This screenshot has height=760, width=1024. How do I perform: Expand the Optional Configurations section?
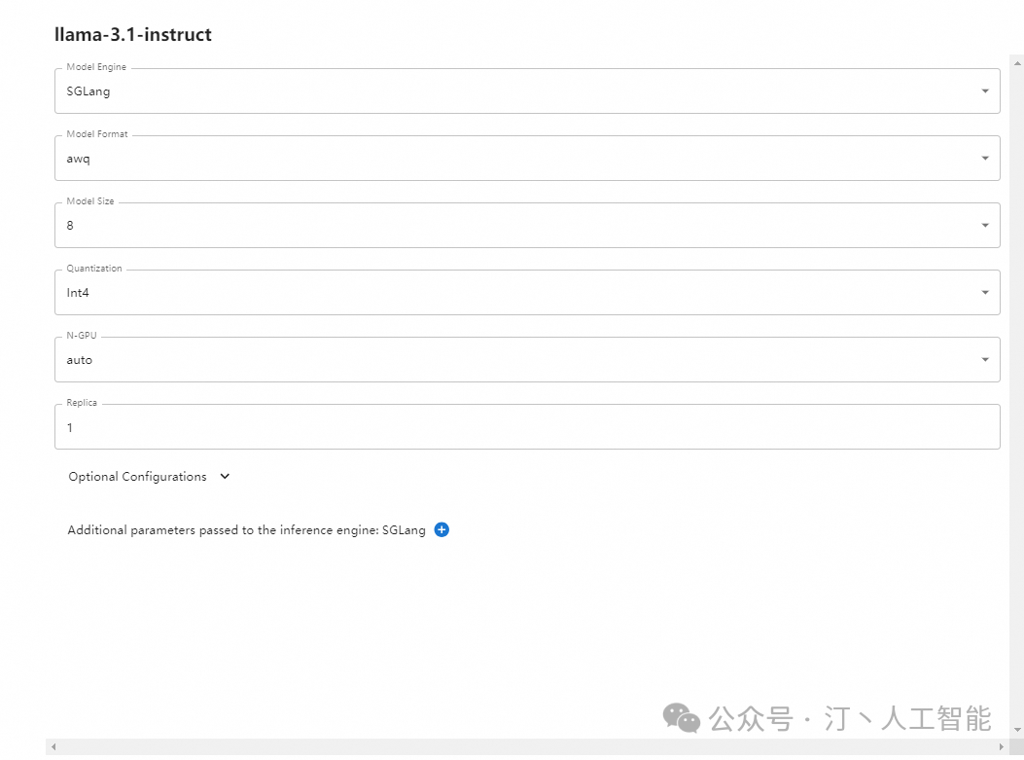pos(138,477)
